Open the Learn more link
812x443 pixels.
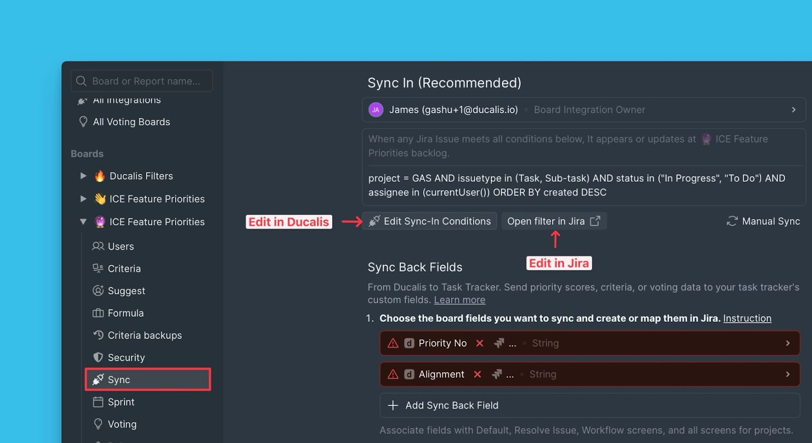[x=459, y=300]
